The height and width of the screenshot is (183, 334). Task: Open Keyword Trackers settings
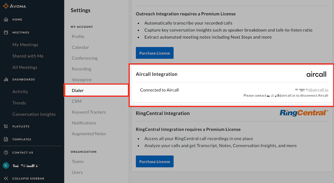point(89,112)
